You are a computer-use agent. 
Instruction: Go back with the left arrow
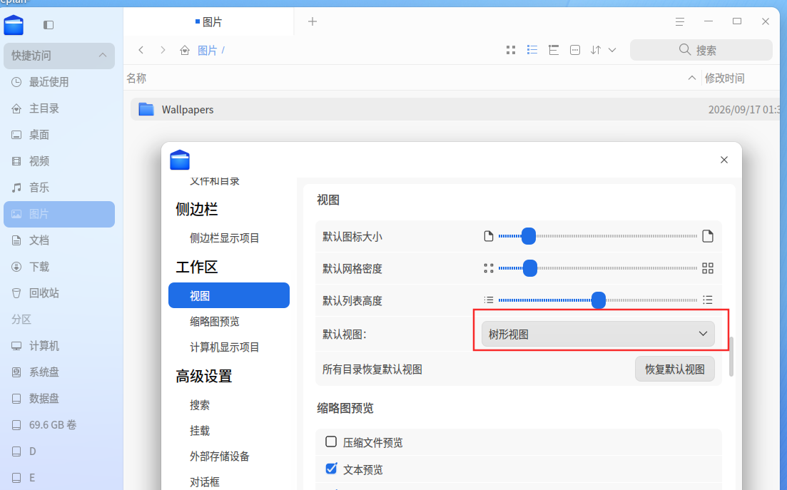(x=141, y=50)
